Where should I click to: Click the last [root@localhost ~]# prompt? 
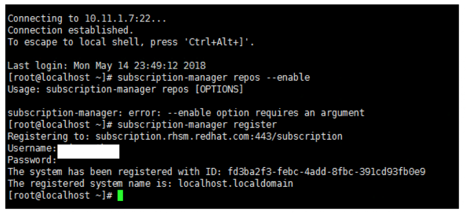[60, 195]
